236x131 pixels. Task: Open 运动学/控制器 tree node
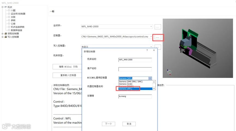click(18, 14)
